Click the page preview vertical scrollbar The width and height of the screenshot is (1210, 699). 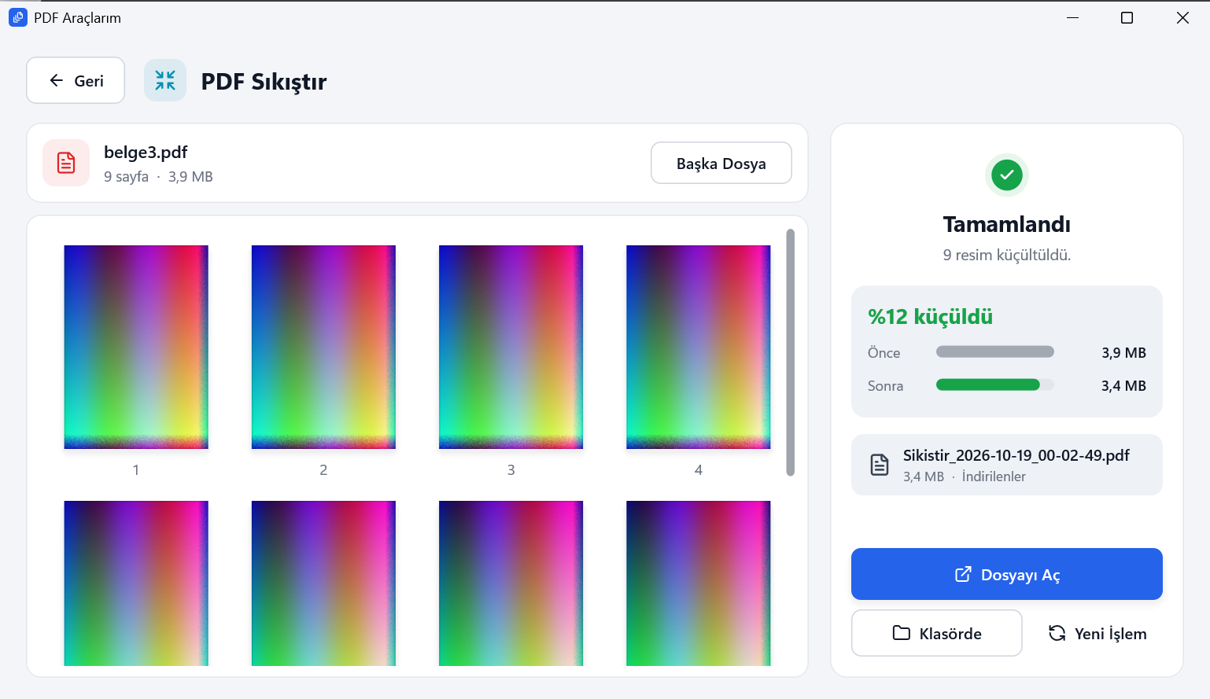point(791,352)
